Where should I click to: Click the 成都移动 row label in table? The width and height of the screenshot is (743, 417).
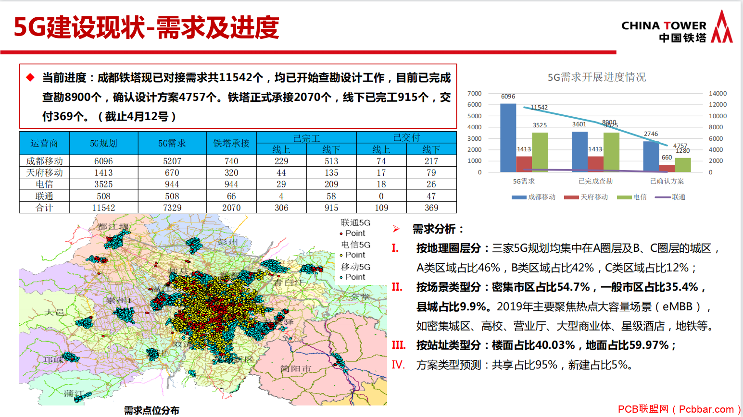coord(44,161)
